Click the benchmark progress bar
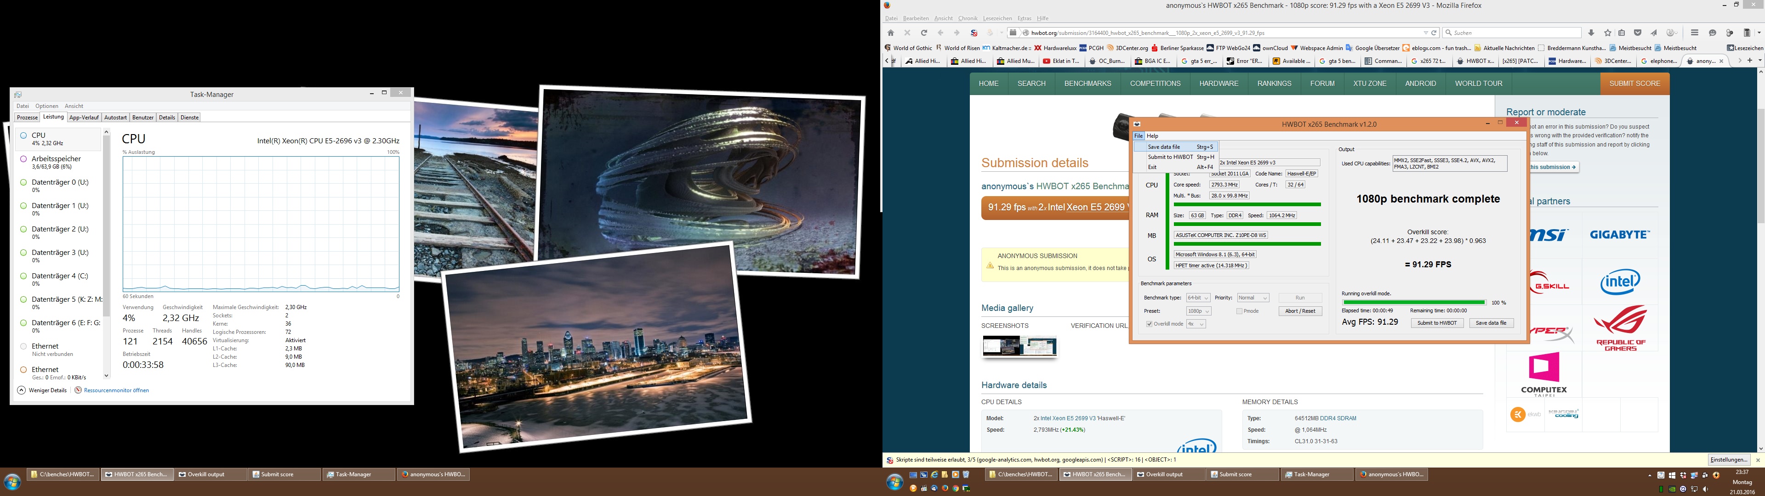The image size is (1765, 496). (x=1413, y=302)
